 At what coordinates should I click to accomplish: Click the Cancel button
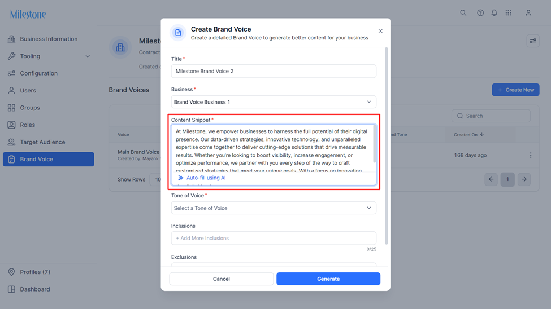coord(222,279)
